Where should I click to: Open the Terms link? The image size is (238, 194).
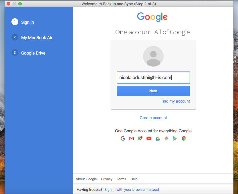(121, 179)
